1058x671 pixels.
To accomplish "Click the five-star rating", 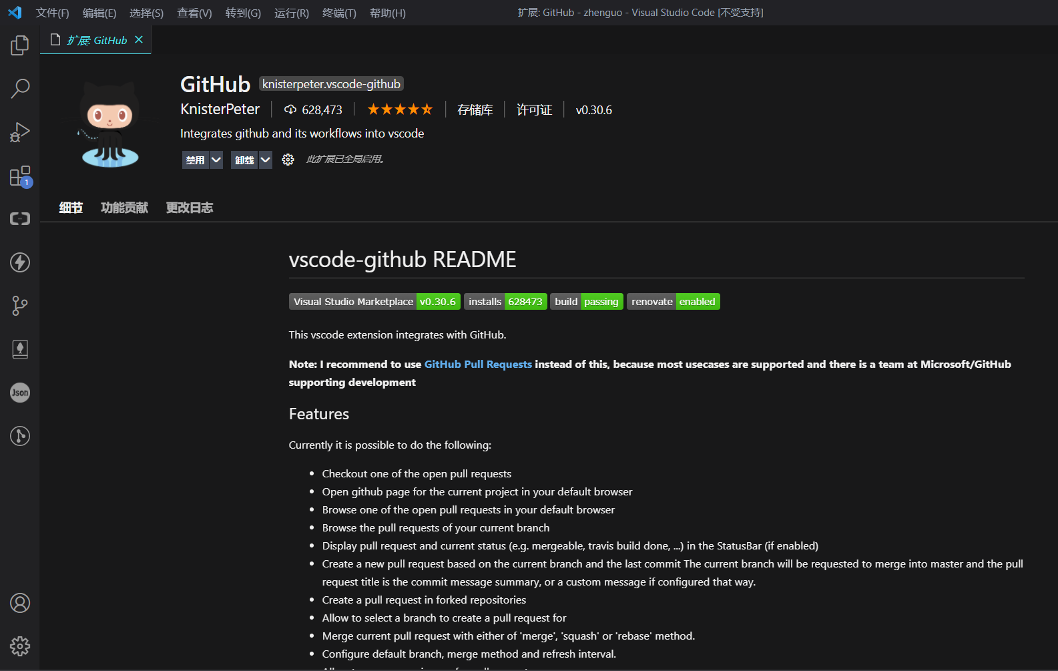I will 400,109.
